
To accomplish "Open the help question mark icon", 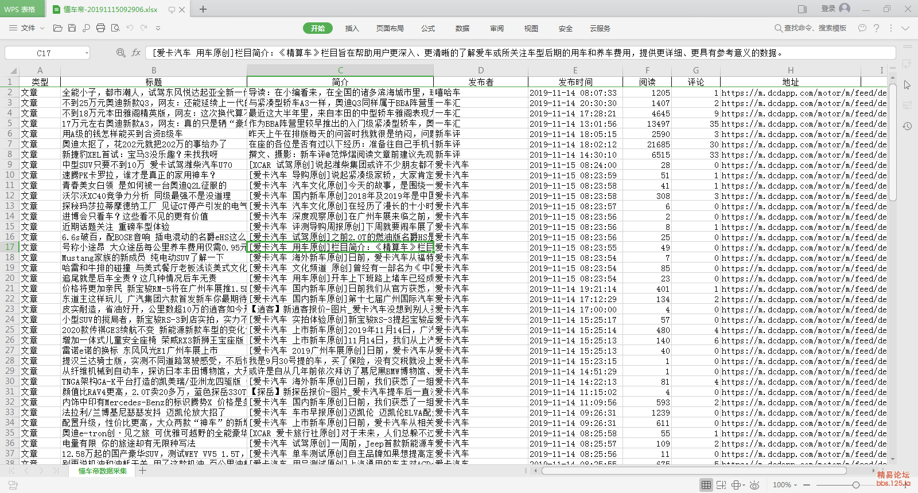I will coord(876,28).
